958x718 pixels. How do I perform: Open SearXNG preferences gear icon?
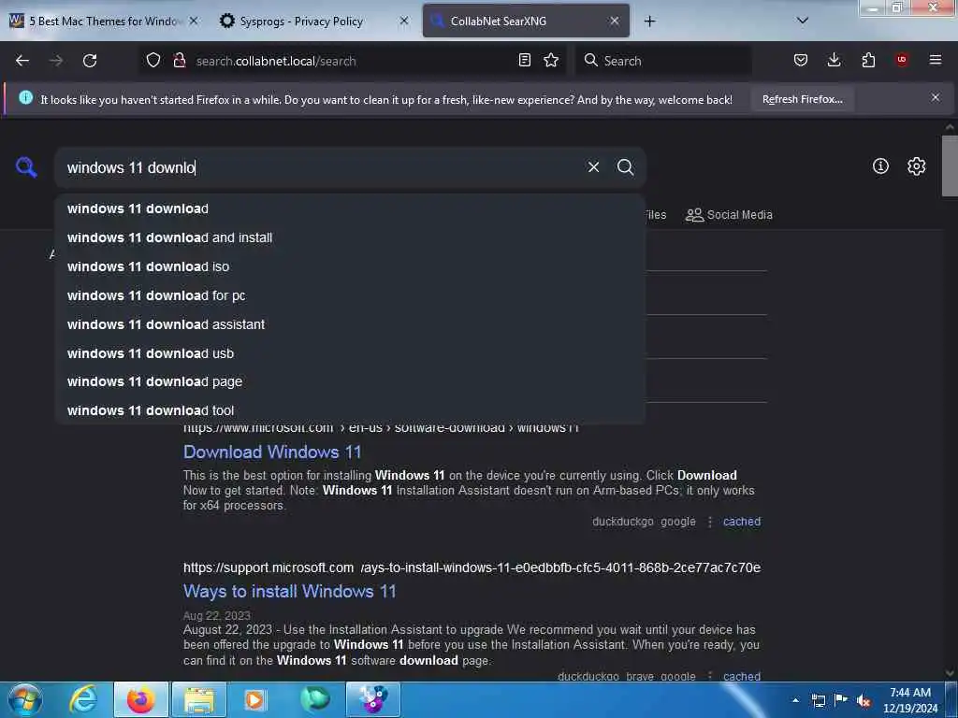tap(916, 166)
